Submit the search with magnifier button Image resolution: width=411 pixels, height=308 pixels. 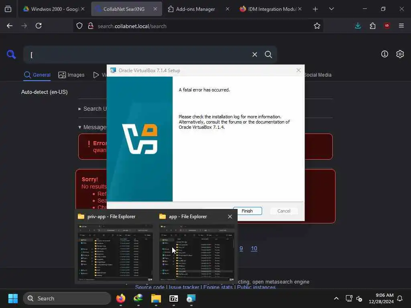tap(269, 55)
